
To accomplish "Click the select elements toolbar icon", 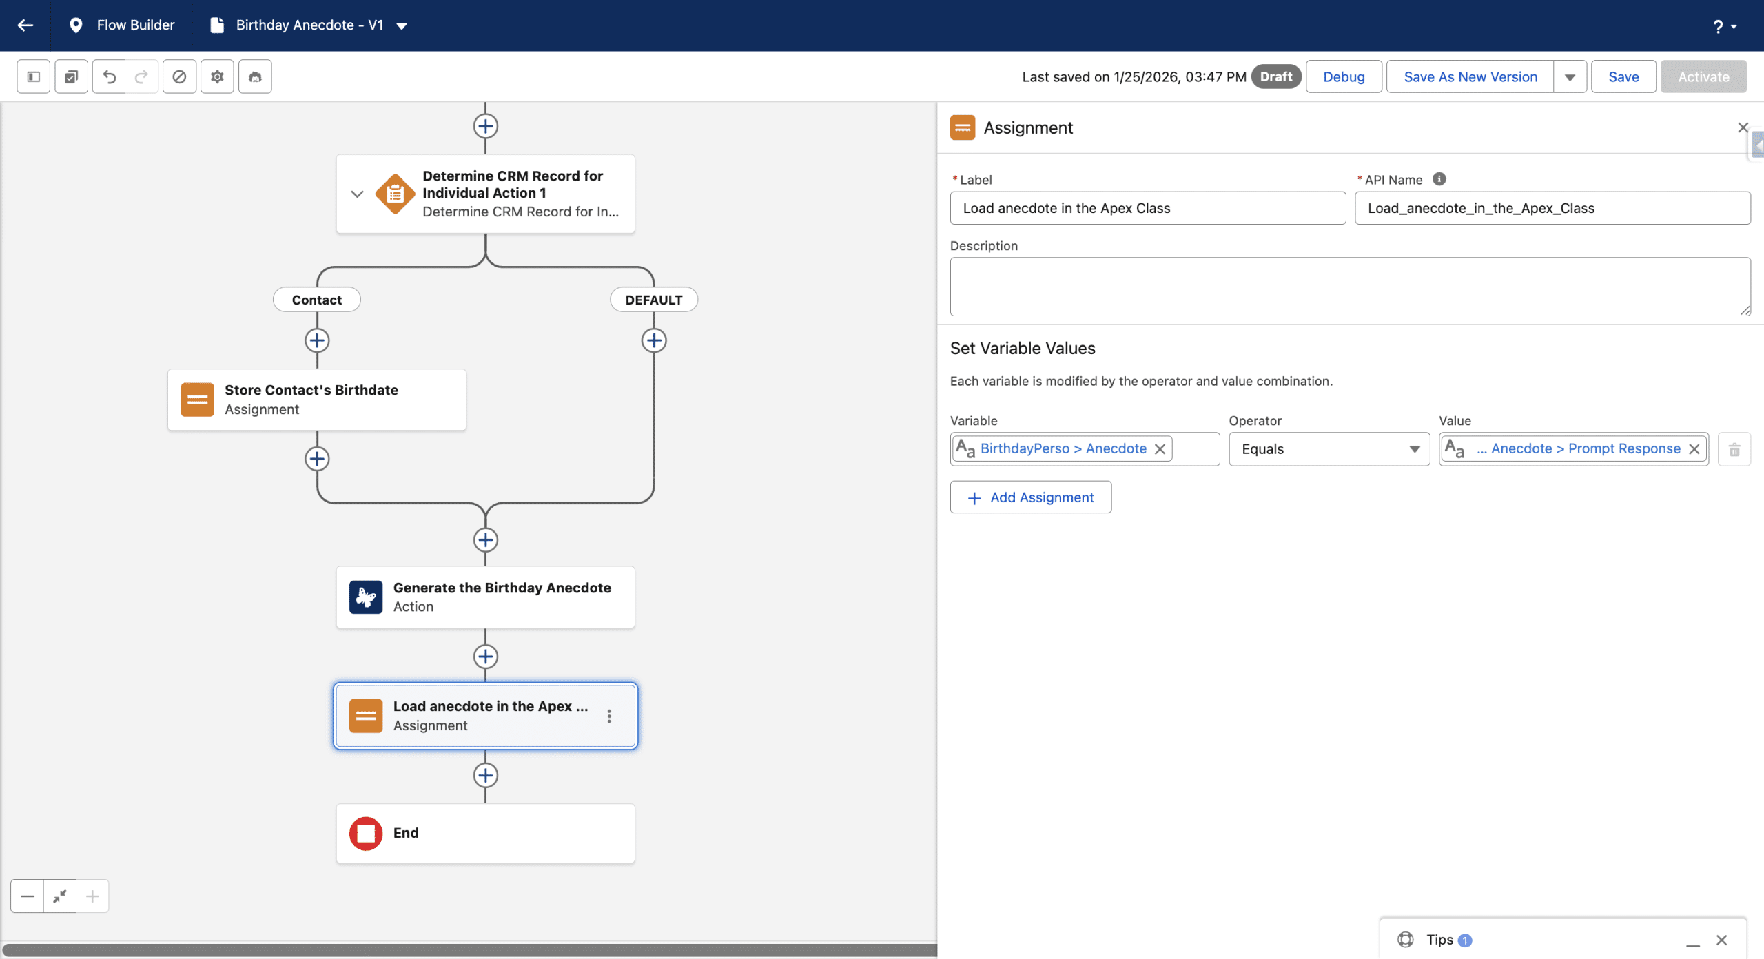I will tap(71, 76).
